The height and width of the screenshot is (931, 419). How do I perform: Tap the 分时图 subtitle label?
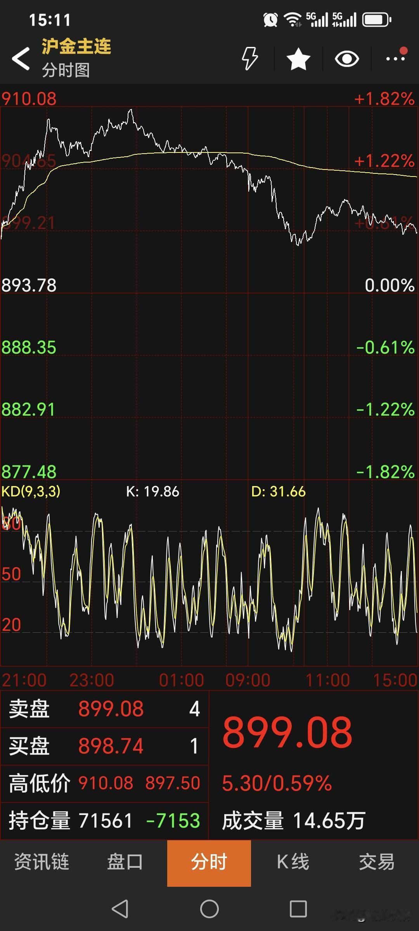click(66, 70)
